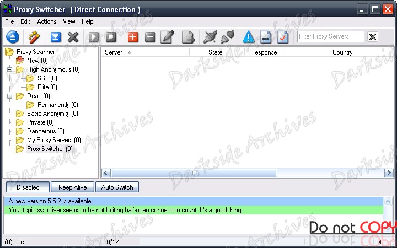The height and width of the screenshot is (248, 397).
Task: Sort by the Server column header
Action: pyautogui.click(x=146, y=52)
